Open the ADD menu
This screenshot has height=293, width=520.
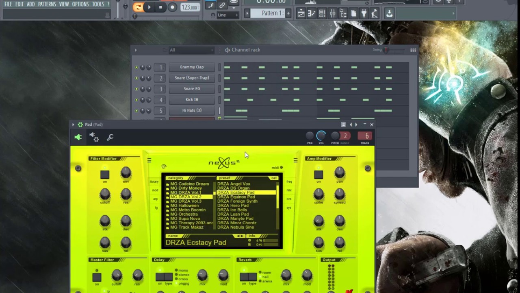point(31,4)
